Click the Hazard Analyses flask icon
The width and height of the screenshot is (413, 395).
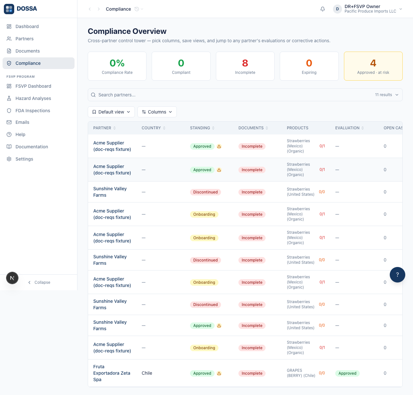click(9, 98)
